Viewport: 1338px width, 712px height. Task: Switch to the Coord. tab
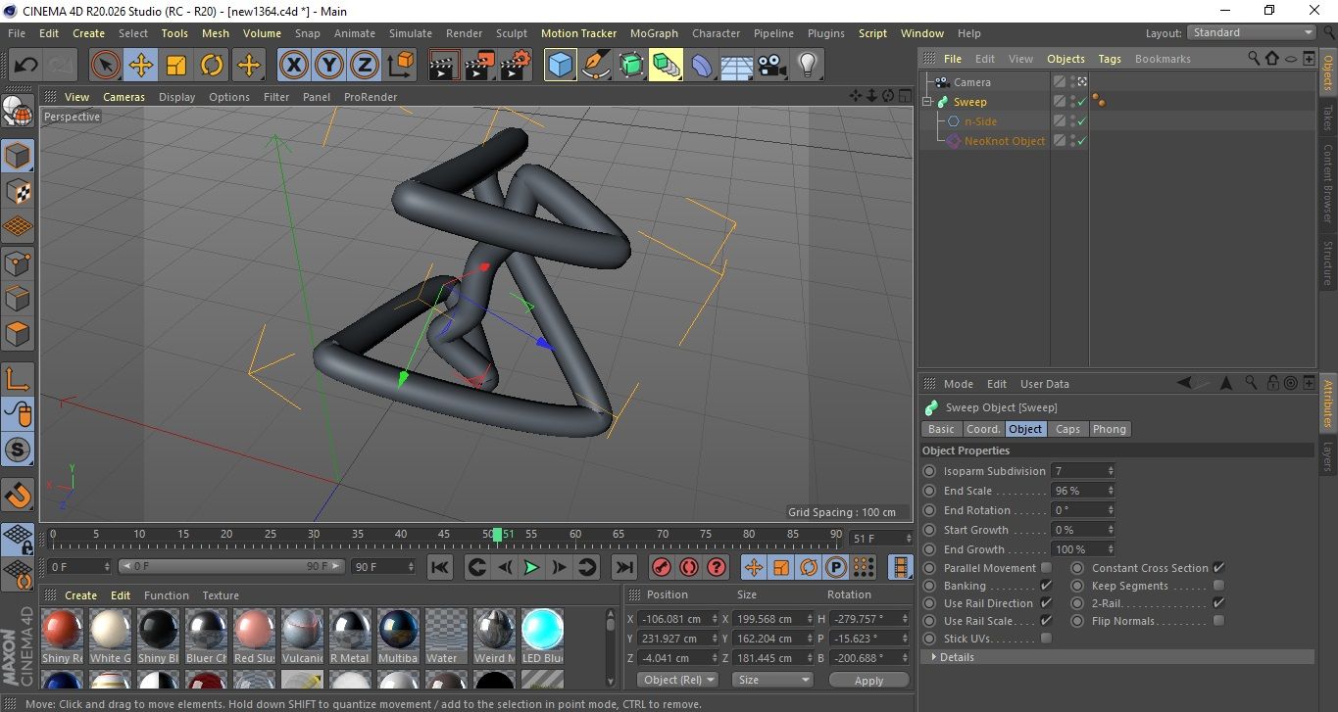coord(983,429)
